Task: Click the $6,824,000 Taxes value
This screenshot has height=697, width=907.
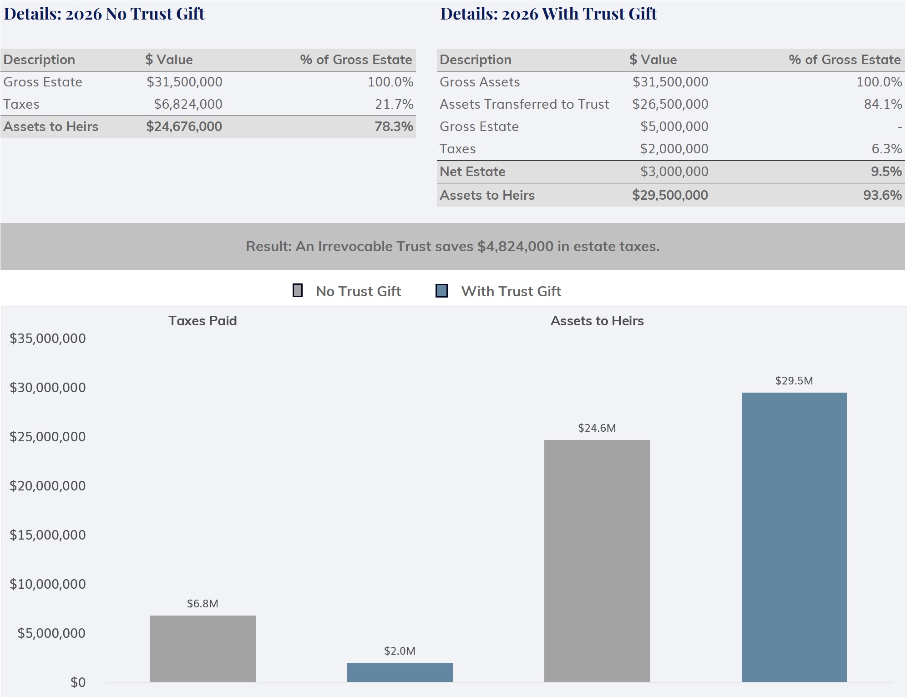Action: coord(188,104)
